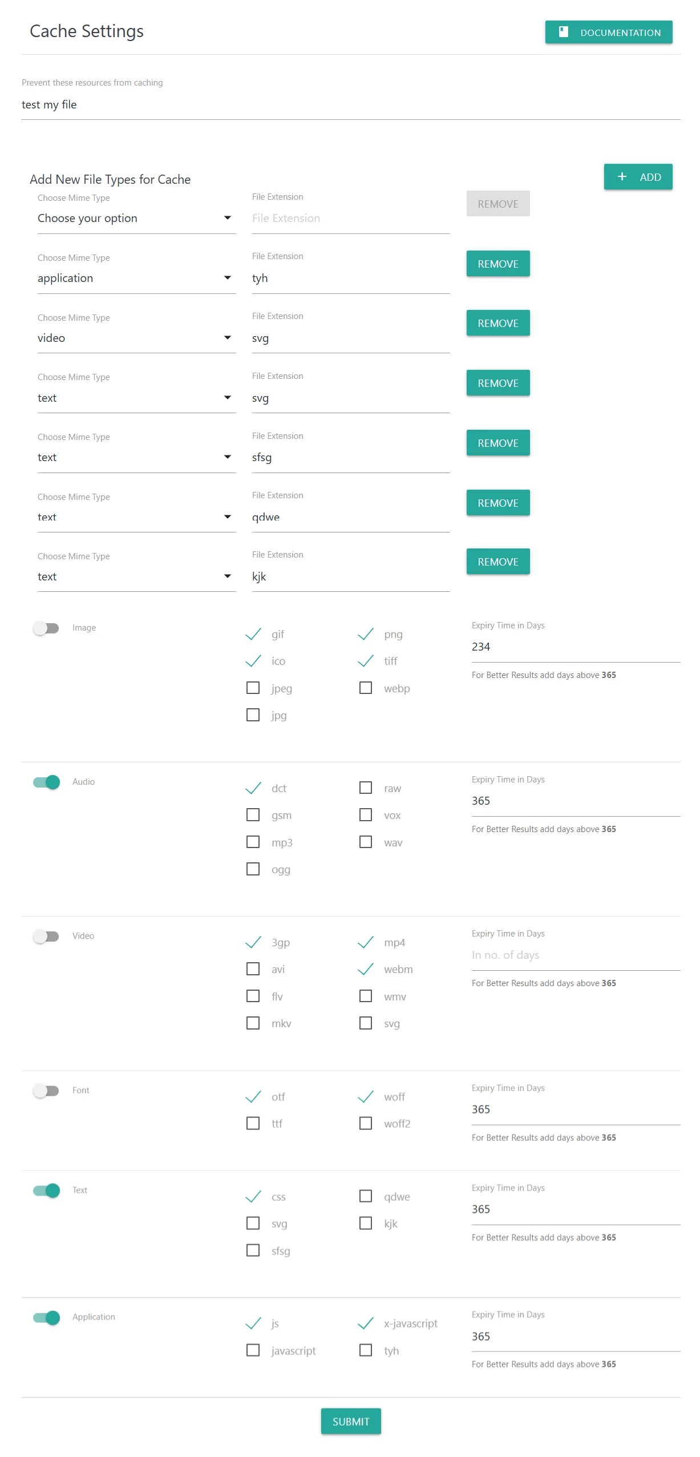Click the Video expiry days input field
Screen dimensions: 700x1457
coord(575,955)
